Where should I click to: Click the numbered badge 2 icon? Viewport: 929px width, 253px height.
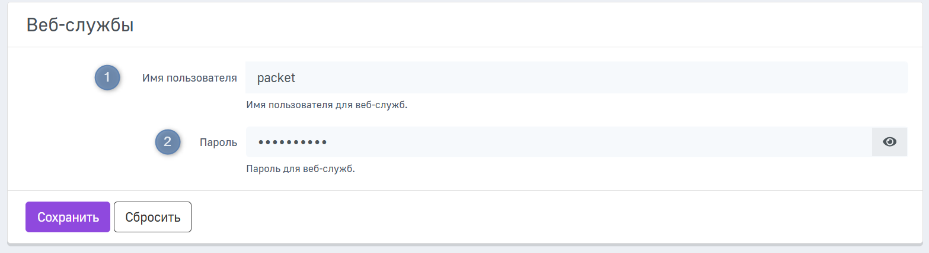(x=168, y=142)
